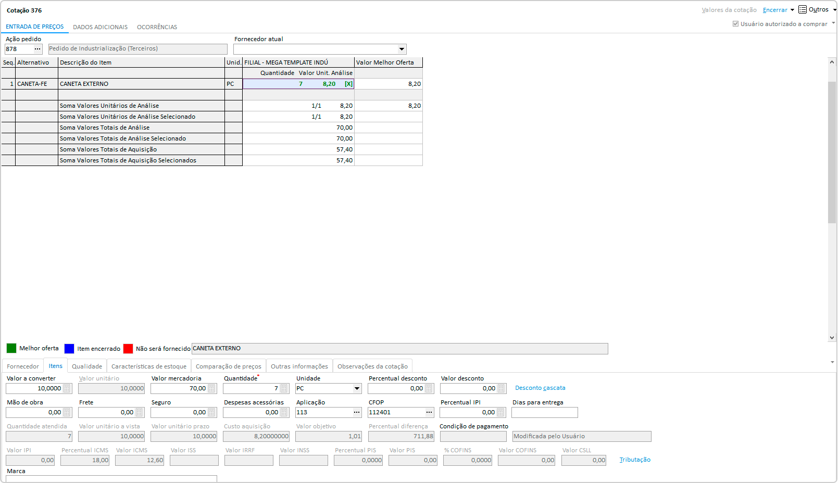Viewport: 839px width, 483px height.
Task: Open lookup ellipsis button for Ação pedido
Action: (x=37, y=49)
